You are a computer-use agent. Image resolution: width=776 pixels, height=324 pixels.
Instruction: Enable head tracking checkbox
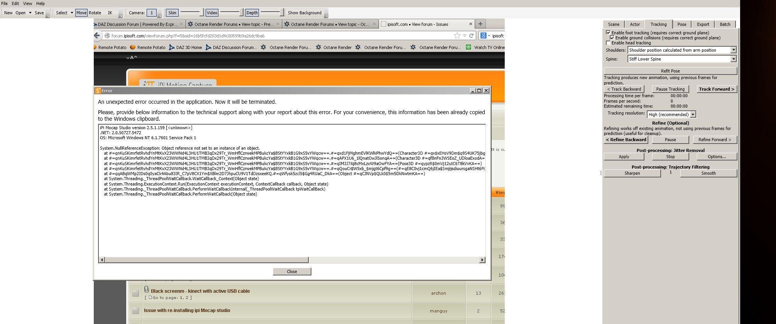pyautogui.click(x=609, y=43)
